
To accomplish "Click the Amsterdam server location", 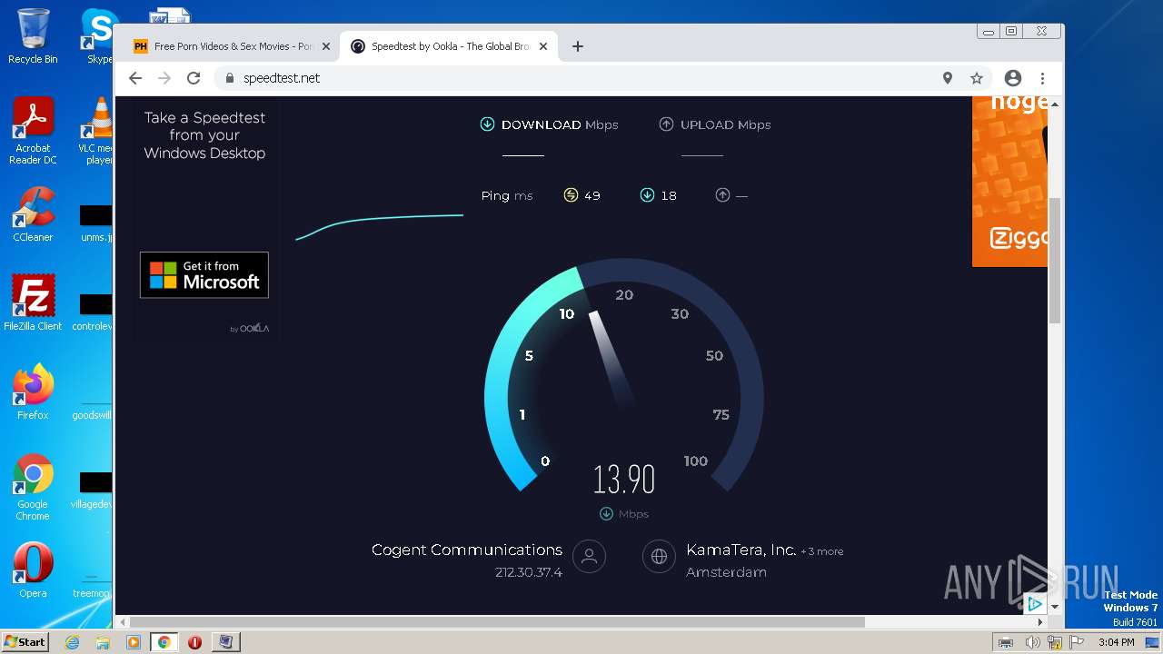I will pyautogui.click(x=726, y=572).
